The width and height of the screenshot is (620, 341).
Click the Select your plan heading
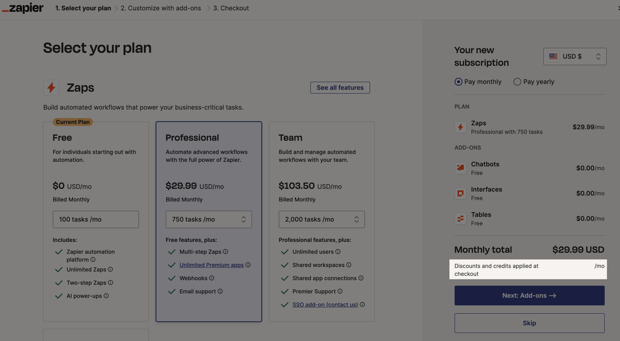click(97, 48)
